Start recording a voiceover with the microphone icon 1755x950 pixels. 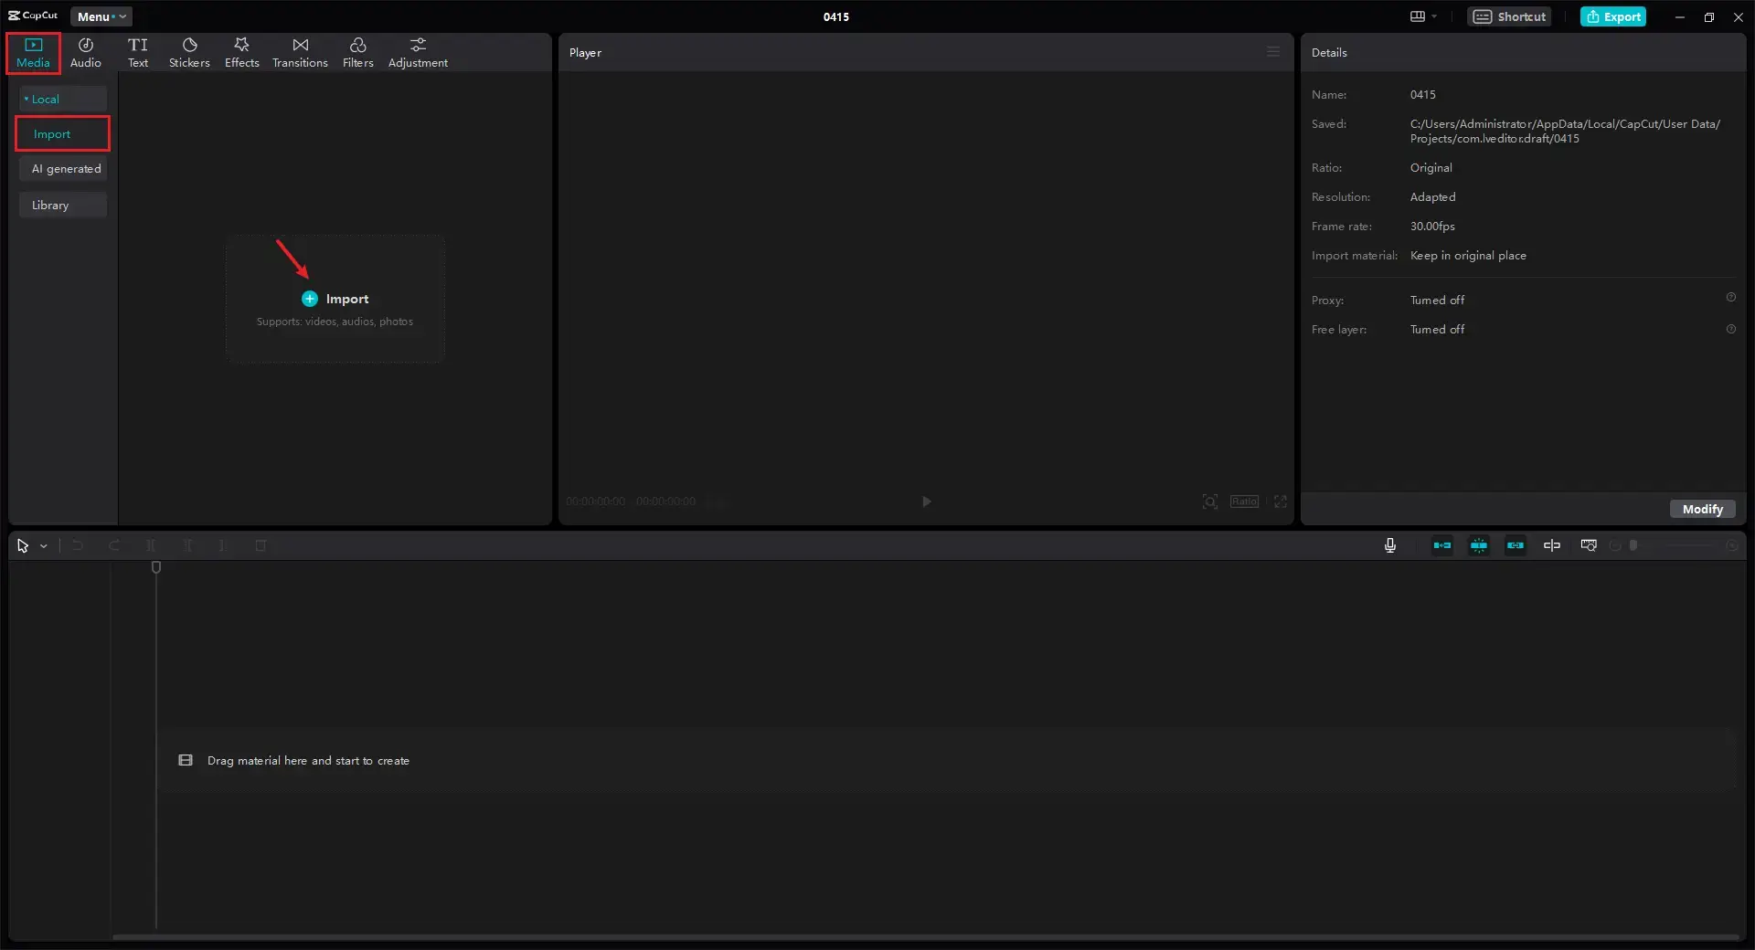[x=1388, y=545]
